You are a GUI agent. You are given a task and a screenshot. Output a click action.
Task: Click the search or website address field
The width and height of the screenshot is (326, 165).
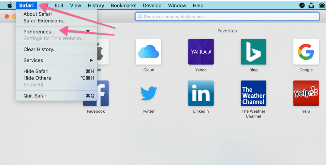(227, 17)
